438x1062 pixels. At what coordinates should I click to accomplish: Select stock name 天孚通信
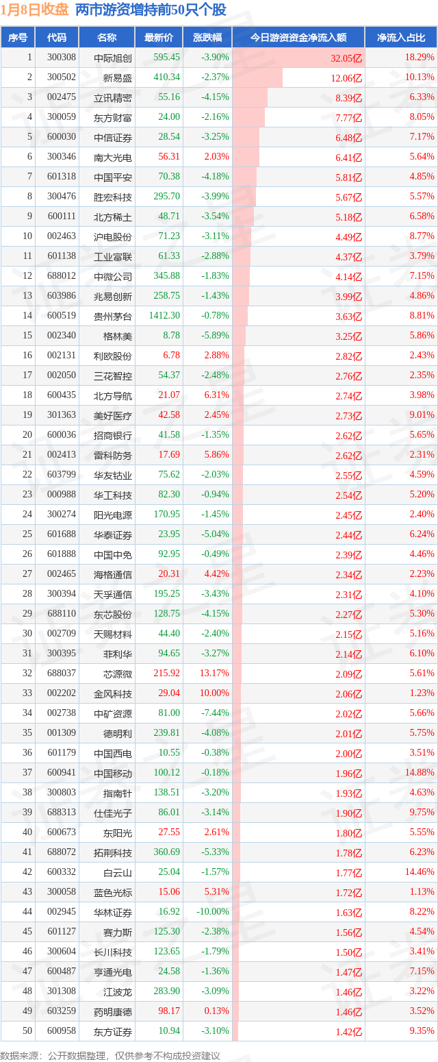pyautogui.click(x=113, y=595)
